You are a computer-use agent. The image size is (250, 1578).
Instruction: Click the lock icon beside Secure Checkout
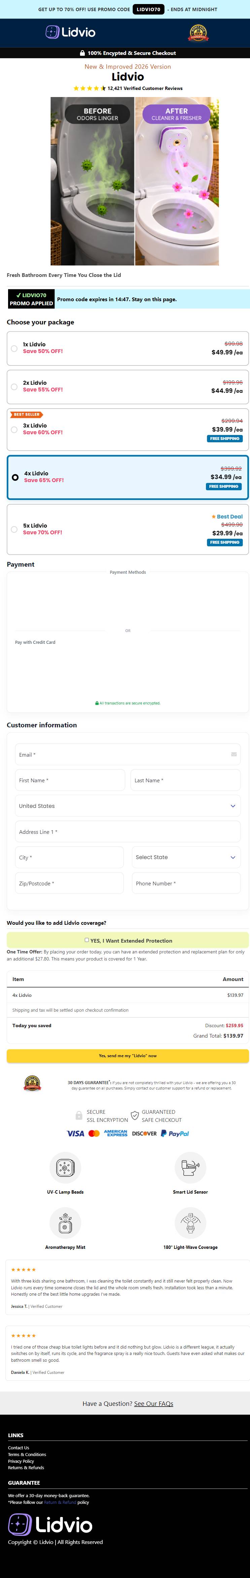[82, 53]
